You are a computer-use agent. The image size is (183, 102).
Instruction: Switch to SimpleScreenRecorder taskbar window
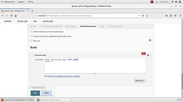tap(53, 100)
